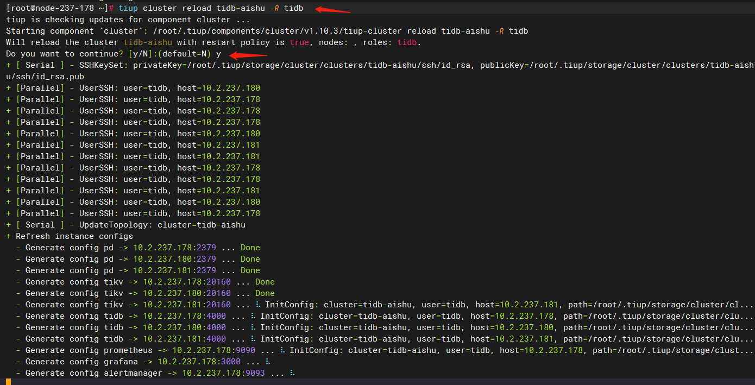Click the spinner after the grafana config line

[268, 362]
